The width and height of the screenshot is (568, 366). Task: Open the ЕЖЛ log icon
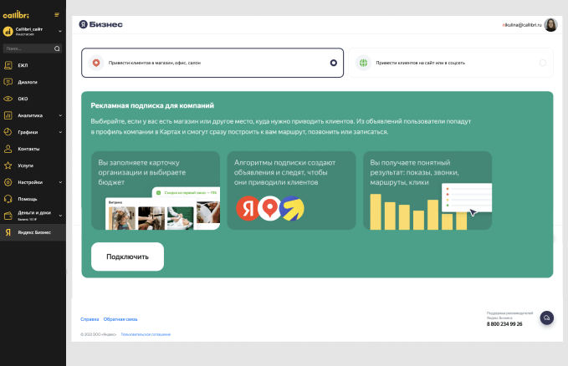pos(8,65)
